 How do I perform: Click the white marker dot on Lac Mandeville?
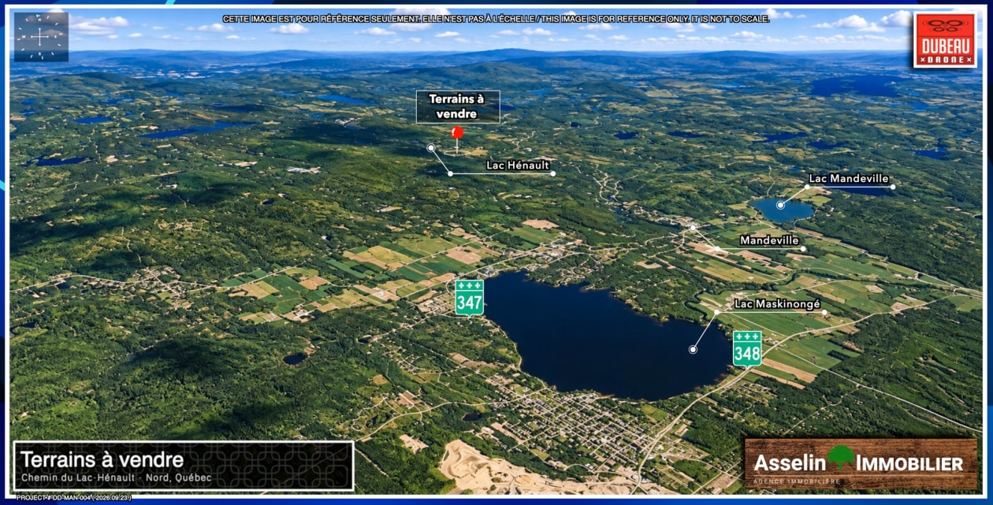[x=780, y=205]
